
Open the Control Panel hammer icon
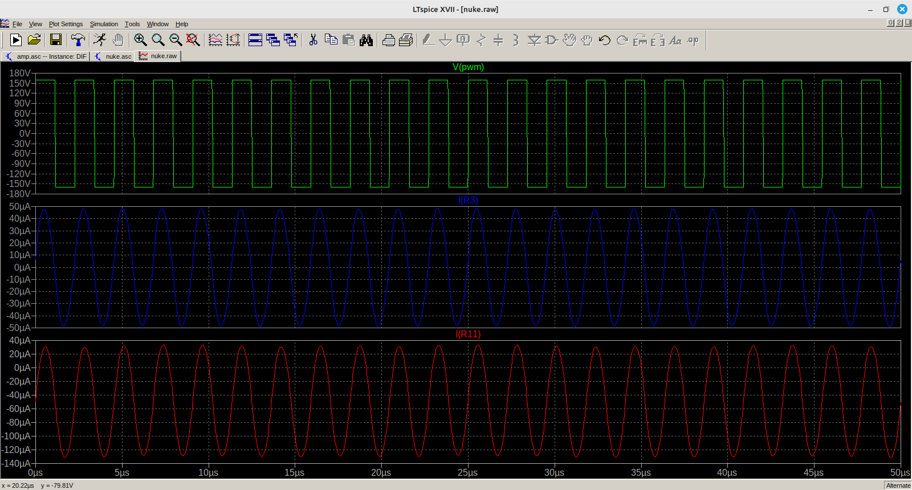click(78, 40)
